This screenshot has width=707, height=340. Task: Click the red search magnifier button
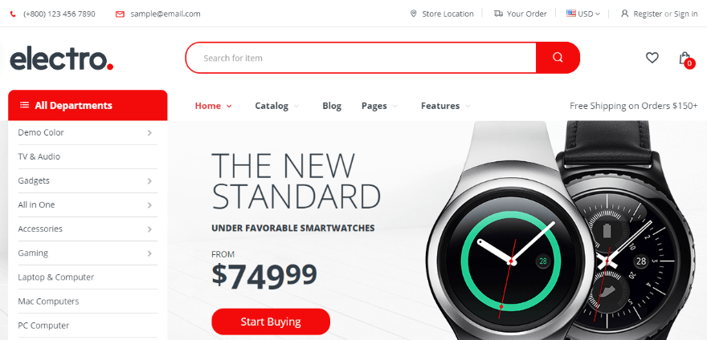[558, 58]
